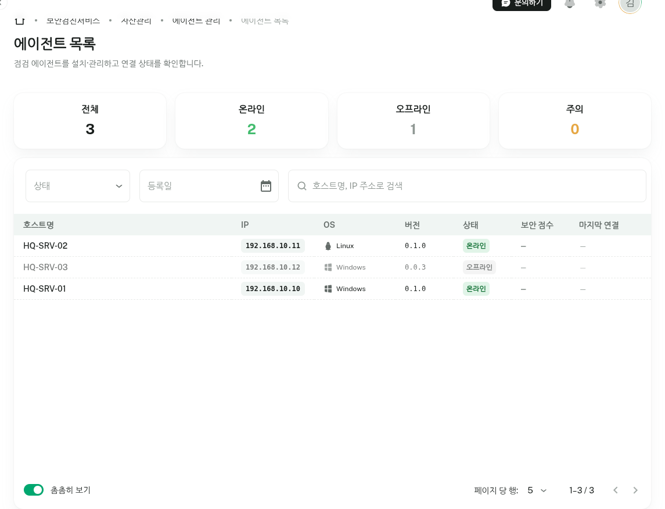Click the 오프라인 badge for HQ-SRV-03

[x=479, y=267]
